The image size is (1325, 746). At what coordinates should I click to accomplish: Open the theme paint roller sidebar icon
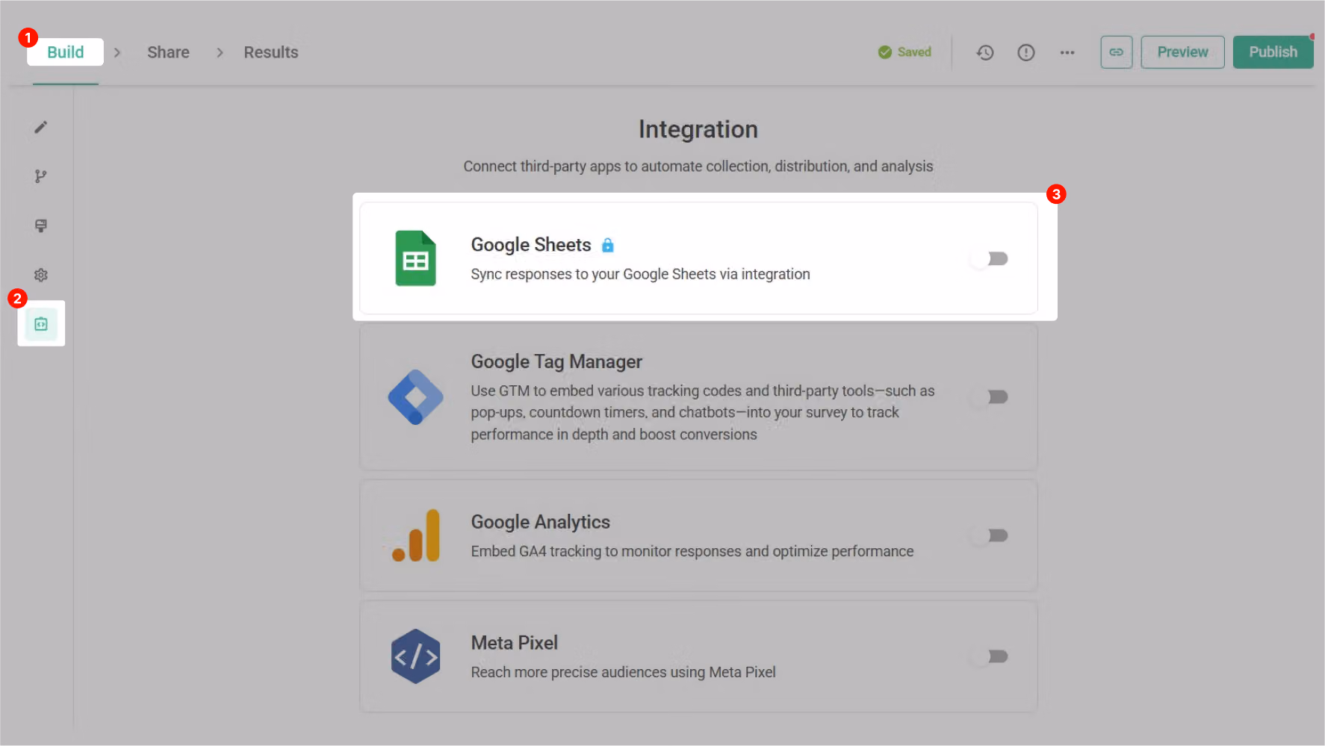[41, 226]
